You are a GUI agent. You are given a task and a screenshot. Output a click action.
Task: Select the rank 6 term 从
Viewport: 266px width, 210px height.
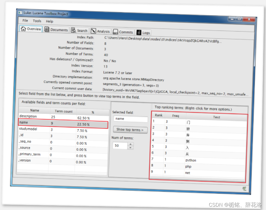point(199,153)
